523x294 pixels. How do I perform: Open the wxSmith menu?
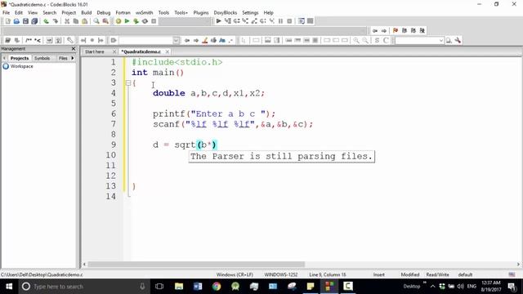[144, 13]
